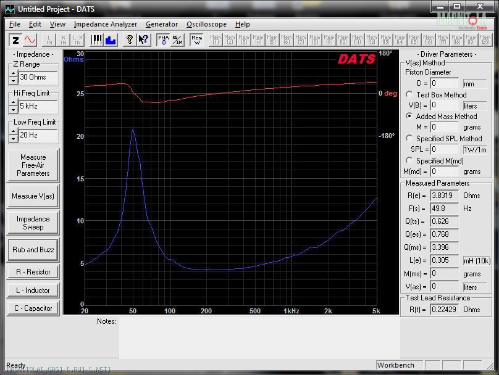Screen dimensions: 499x375
Task: Select memory slot Mem 14
Action: click(x=400, y=40)
